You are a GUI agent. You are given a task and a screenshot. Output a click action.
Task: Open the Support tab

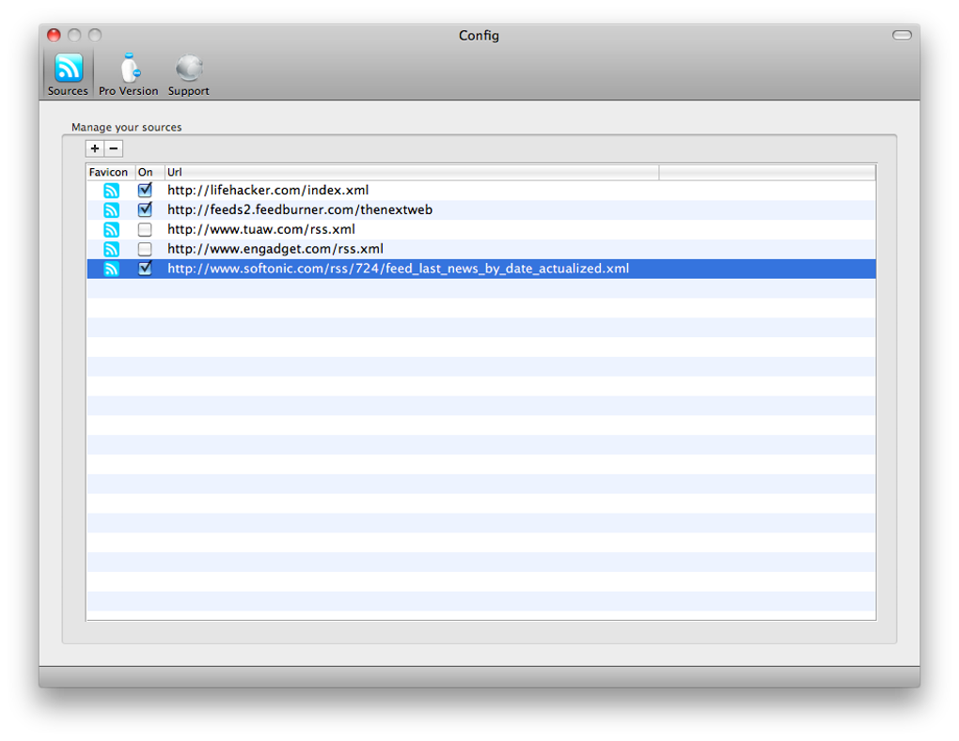tap(188, 74)
